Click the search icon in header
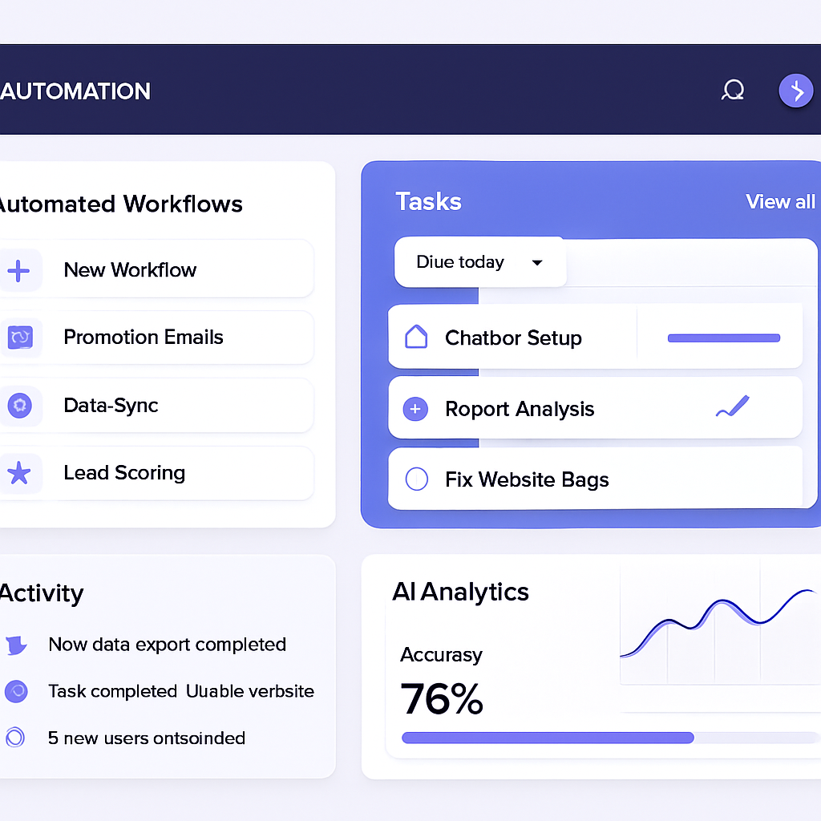This screenshot has width=821, height=821. click(x=732, y=91)
